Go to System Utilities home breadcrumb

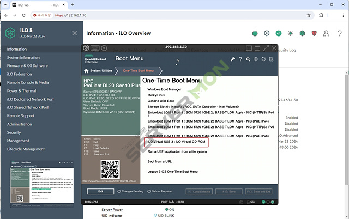98,71
